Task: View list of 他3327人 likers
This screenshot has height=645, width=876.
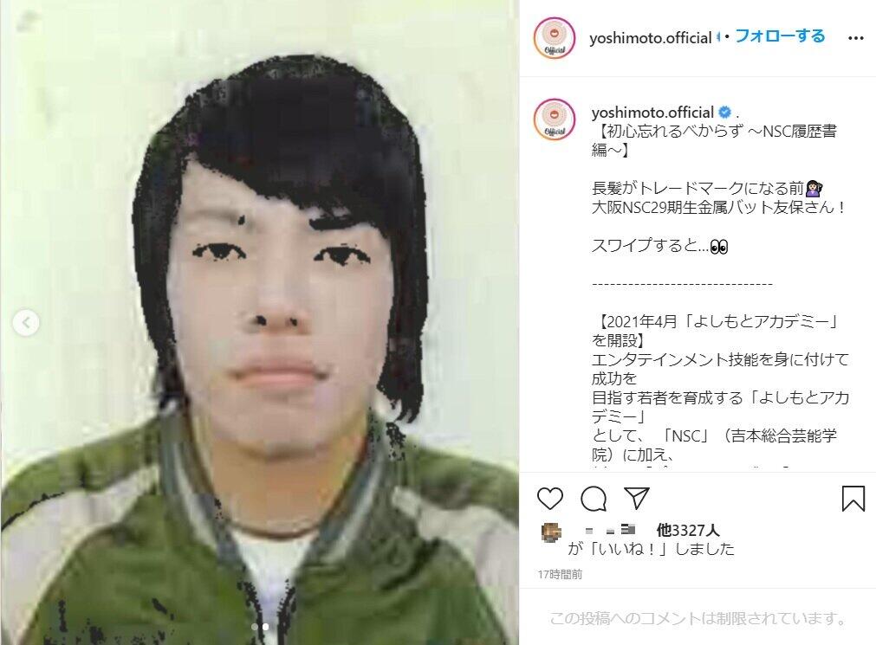Action: pos(688,530)
